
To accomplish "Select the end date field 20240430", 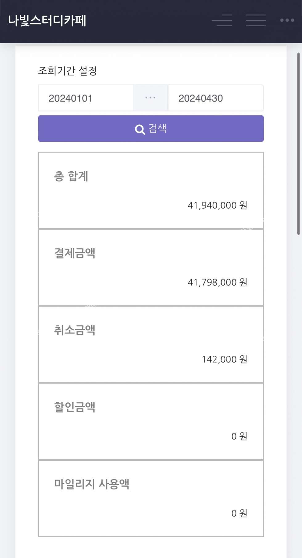I will pyautogui.click(x=215, y=98).
